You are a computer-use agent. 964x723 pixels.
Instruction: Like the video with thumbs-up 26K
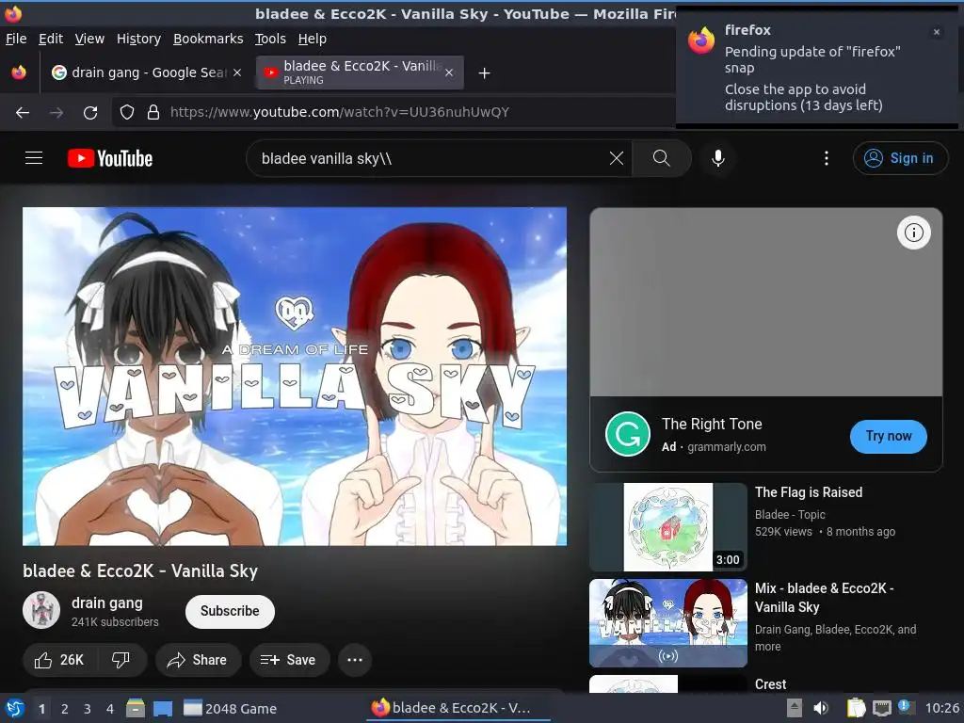59,660
